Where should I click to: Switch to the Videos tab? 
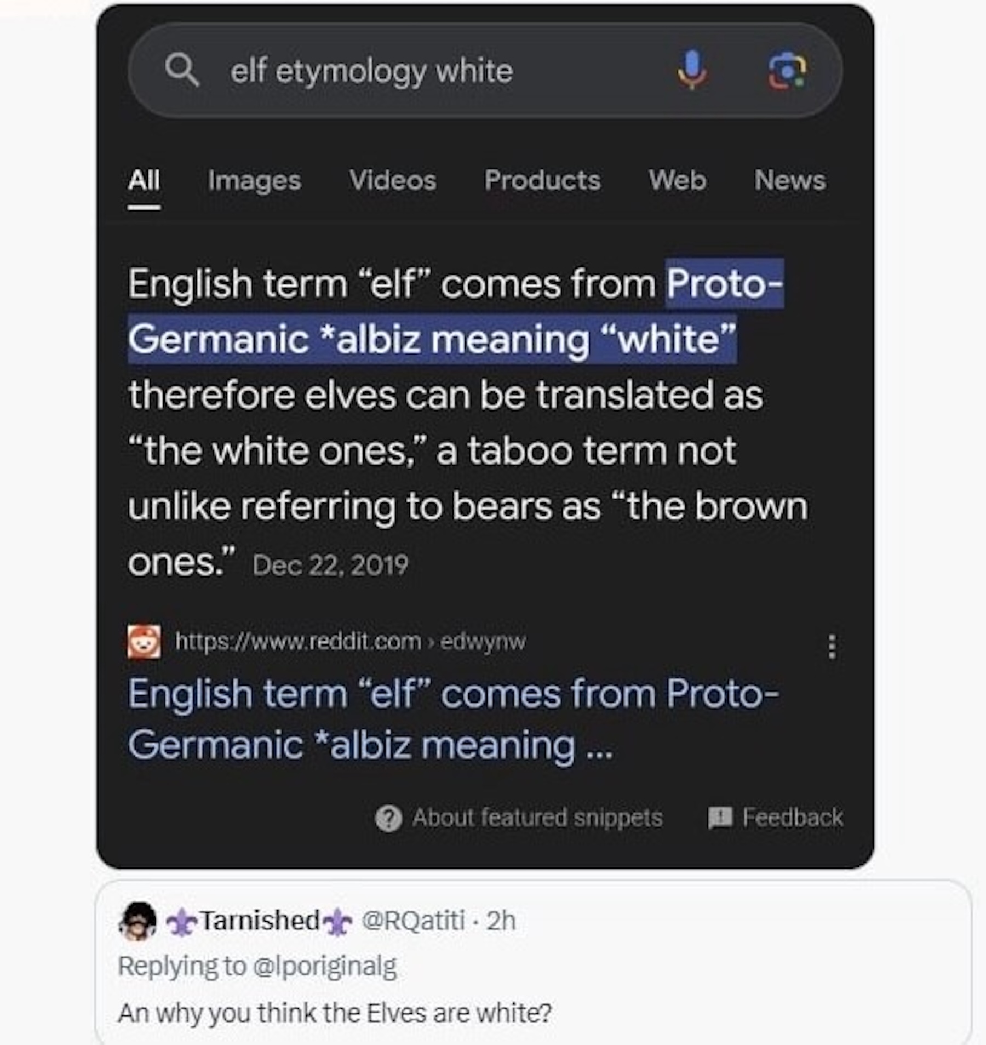pos(393,180)
